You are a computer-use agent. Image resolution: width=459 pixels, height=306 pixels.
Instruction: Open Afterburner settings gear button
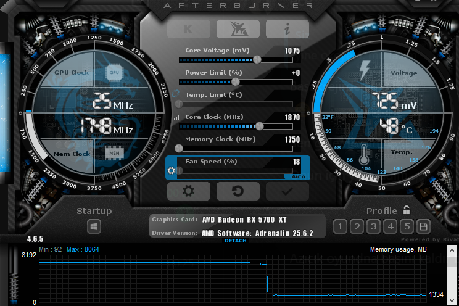point(189,191)
